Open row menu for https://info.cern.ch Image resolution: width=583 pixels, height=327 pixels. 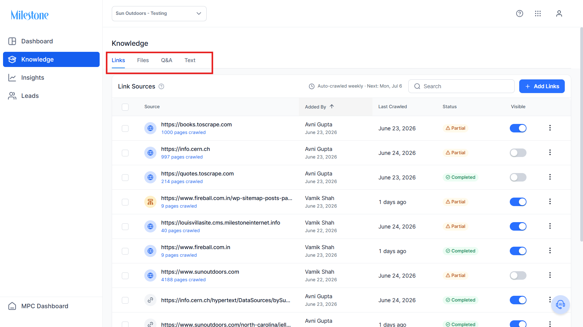(550, 152)
